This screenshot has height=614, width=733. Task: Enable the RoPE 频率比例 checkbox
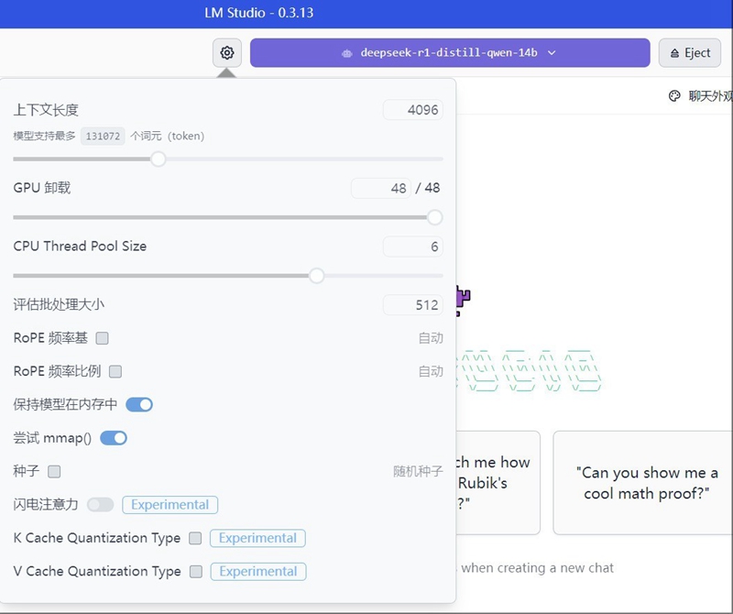pos(115,371)
